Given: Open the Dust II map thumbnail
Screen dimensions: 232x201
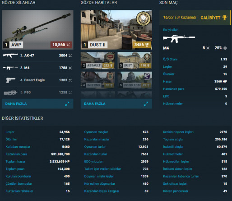Looking at the screenshot, I should (x=116, y=30).
